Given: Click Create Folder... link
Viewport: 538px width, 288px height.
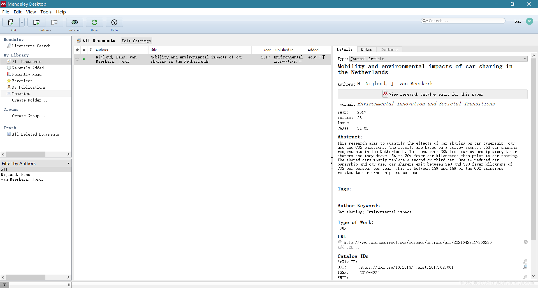Looking at the screenshot, I should pyautogui.click(x=30, y=100).
